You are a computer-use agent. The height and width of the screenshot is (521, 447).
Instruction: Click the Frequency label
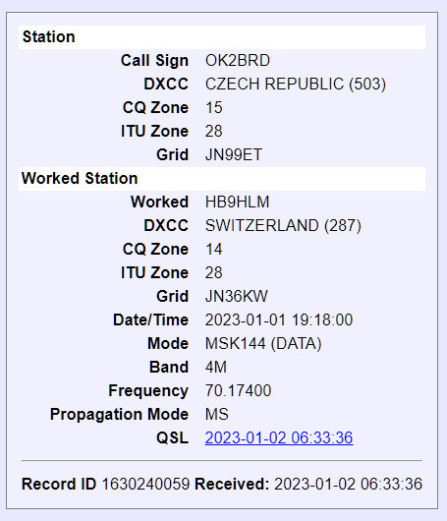[148, 391]
